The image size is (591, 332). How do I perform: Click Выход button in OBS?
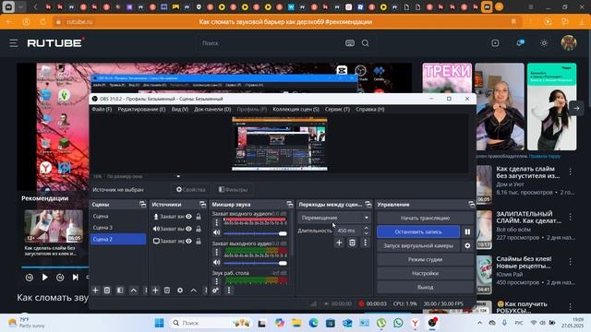pyautogui.click(x=425, y=287)
